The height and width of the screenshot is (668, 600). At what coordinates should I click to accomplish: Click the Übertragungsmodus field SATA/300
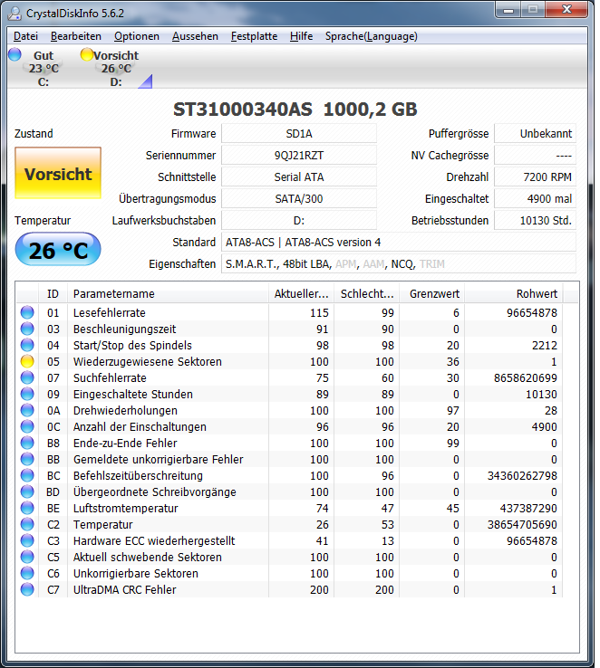[x=299, y=198]
